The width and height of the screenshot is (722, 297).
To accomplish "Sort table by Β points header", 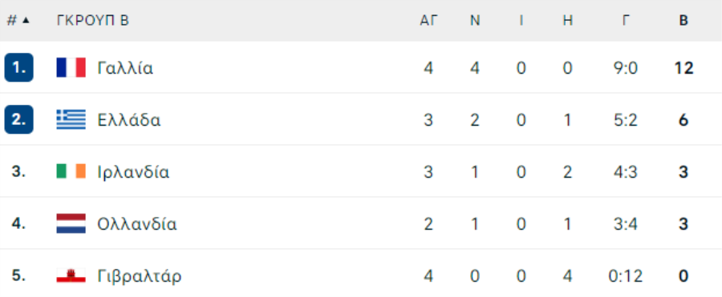I will coord(683,21).
